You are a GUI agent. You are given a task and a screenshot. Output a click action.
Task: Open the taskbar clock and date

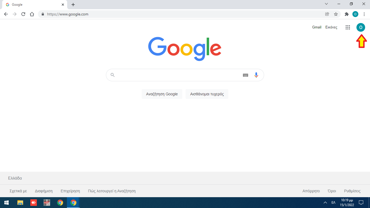click(x=347, y=203)
